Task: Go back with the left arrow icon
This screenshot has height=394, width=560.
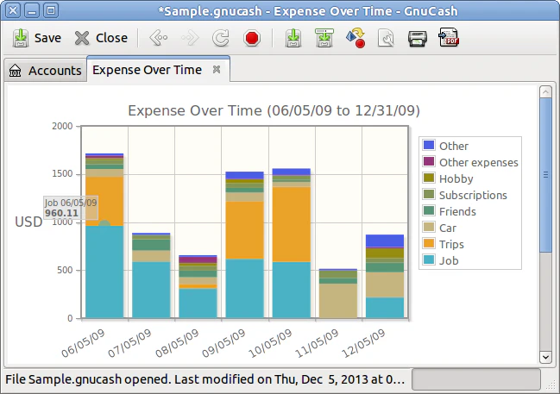Action: point(159,38)
